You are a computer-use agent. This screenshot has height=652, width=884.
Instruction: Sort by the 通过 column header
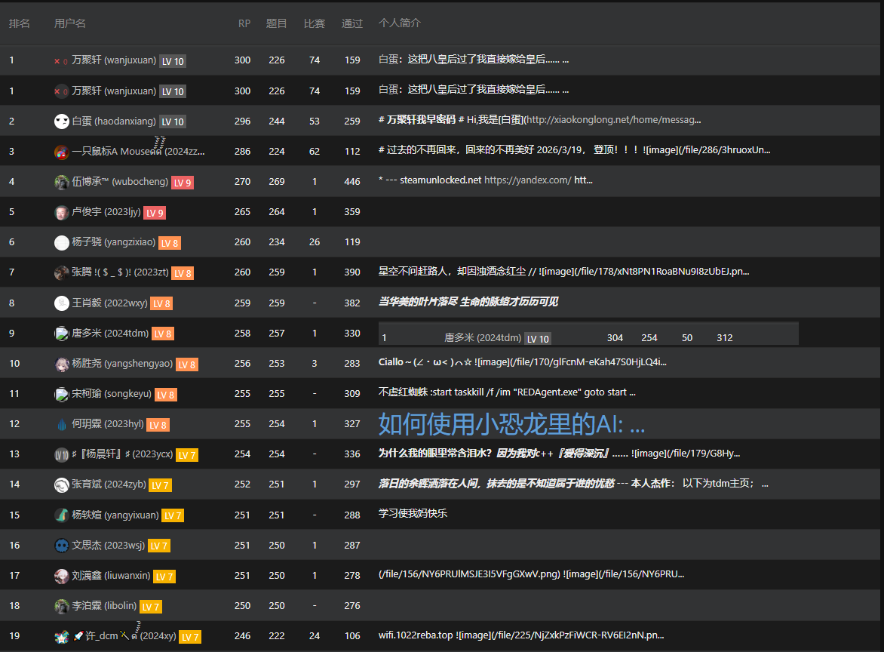coord(352,23)
